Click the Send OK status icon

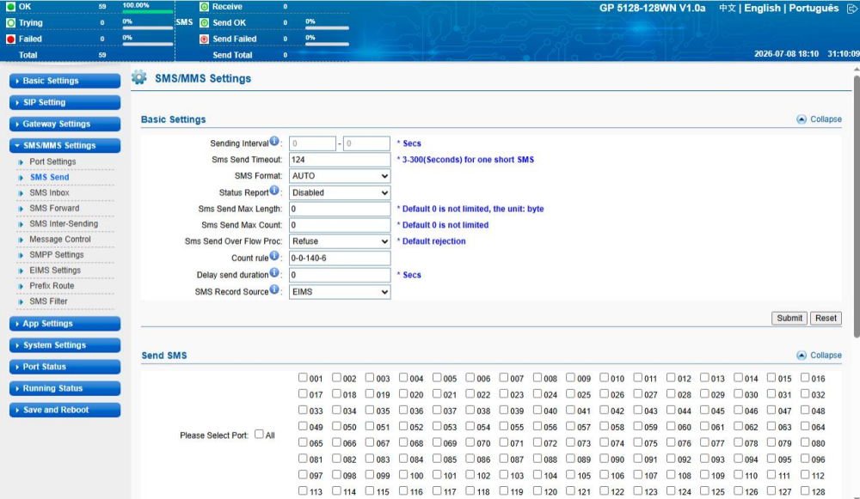[204, 23]
